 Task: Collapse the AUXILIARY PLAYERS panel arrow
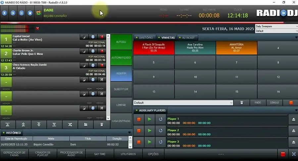point(296,110)
